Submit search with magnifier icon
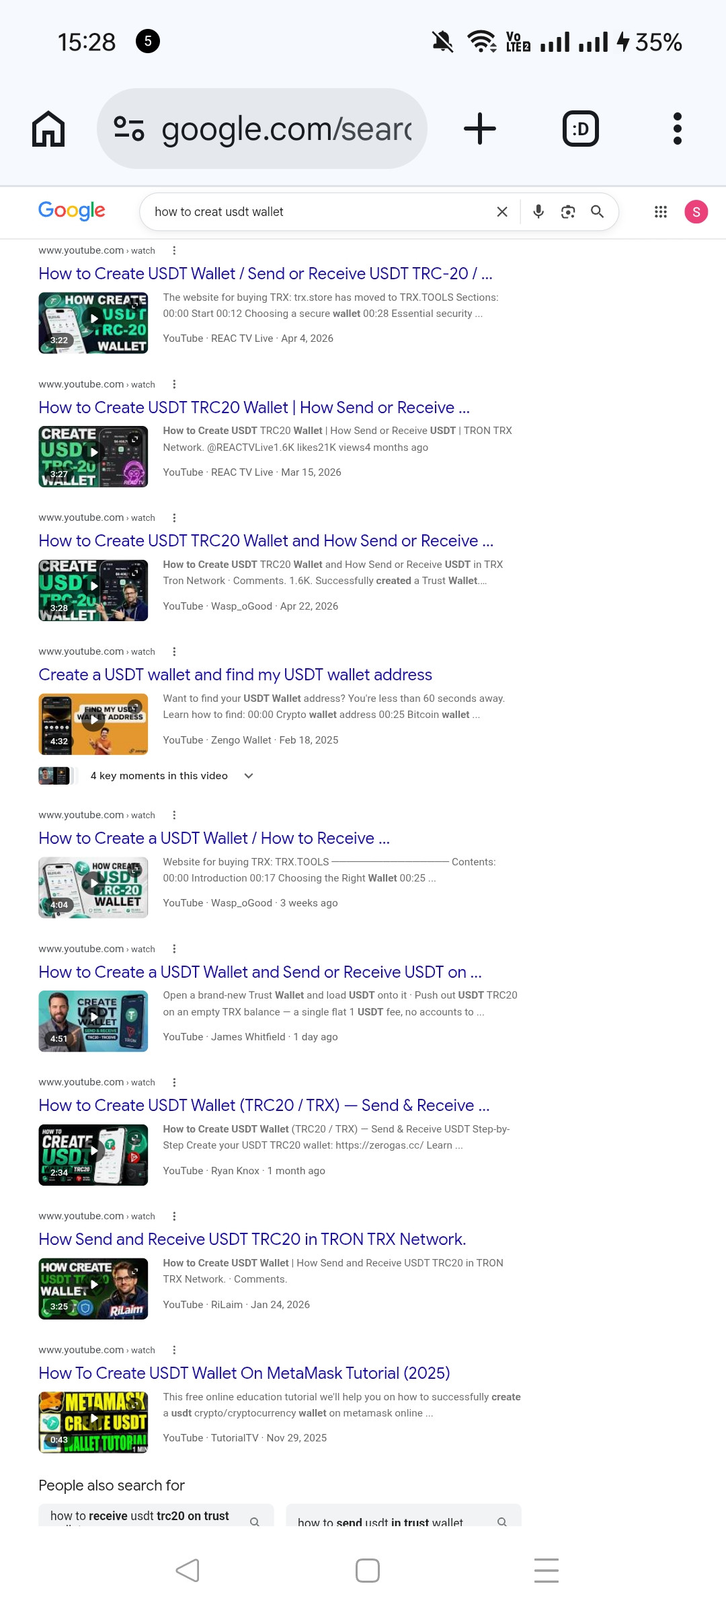726x1615 pixels. coord(597,212)
